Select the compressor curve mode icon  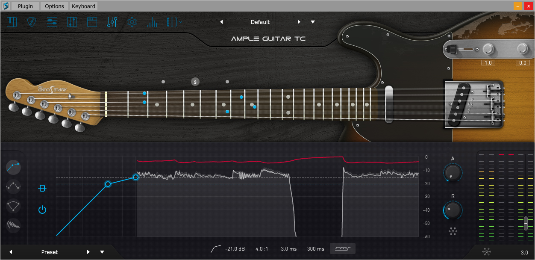[14, 167]
